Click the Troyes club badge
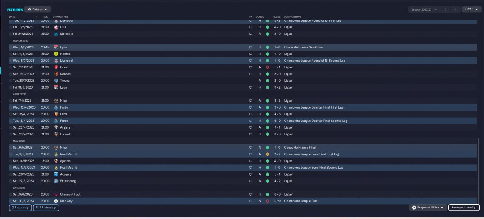 [x=56, y=81]
